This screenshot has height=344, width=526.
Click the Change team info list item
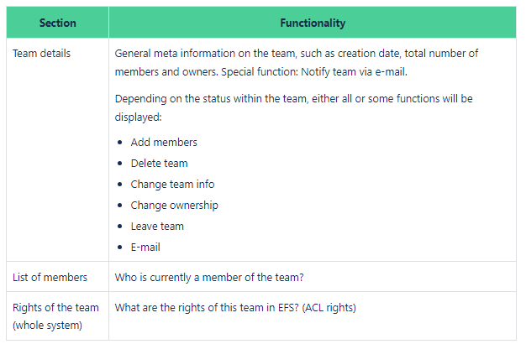pos(172,185)
